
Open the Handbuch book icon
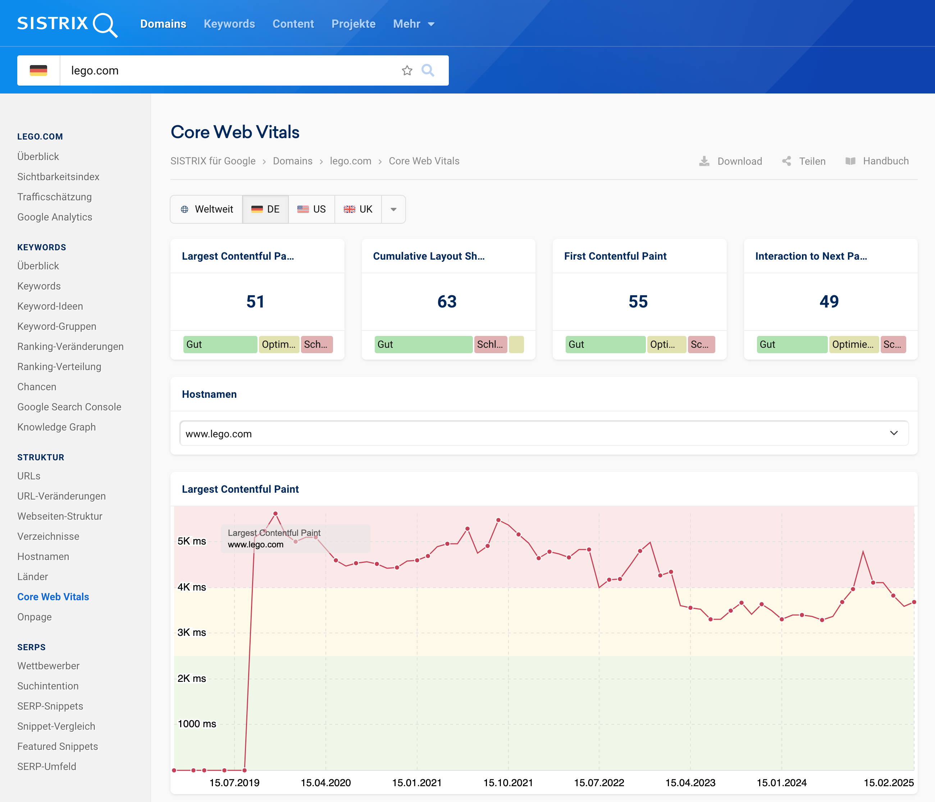(850, 161)
